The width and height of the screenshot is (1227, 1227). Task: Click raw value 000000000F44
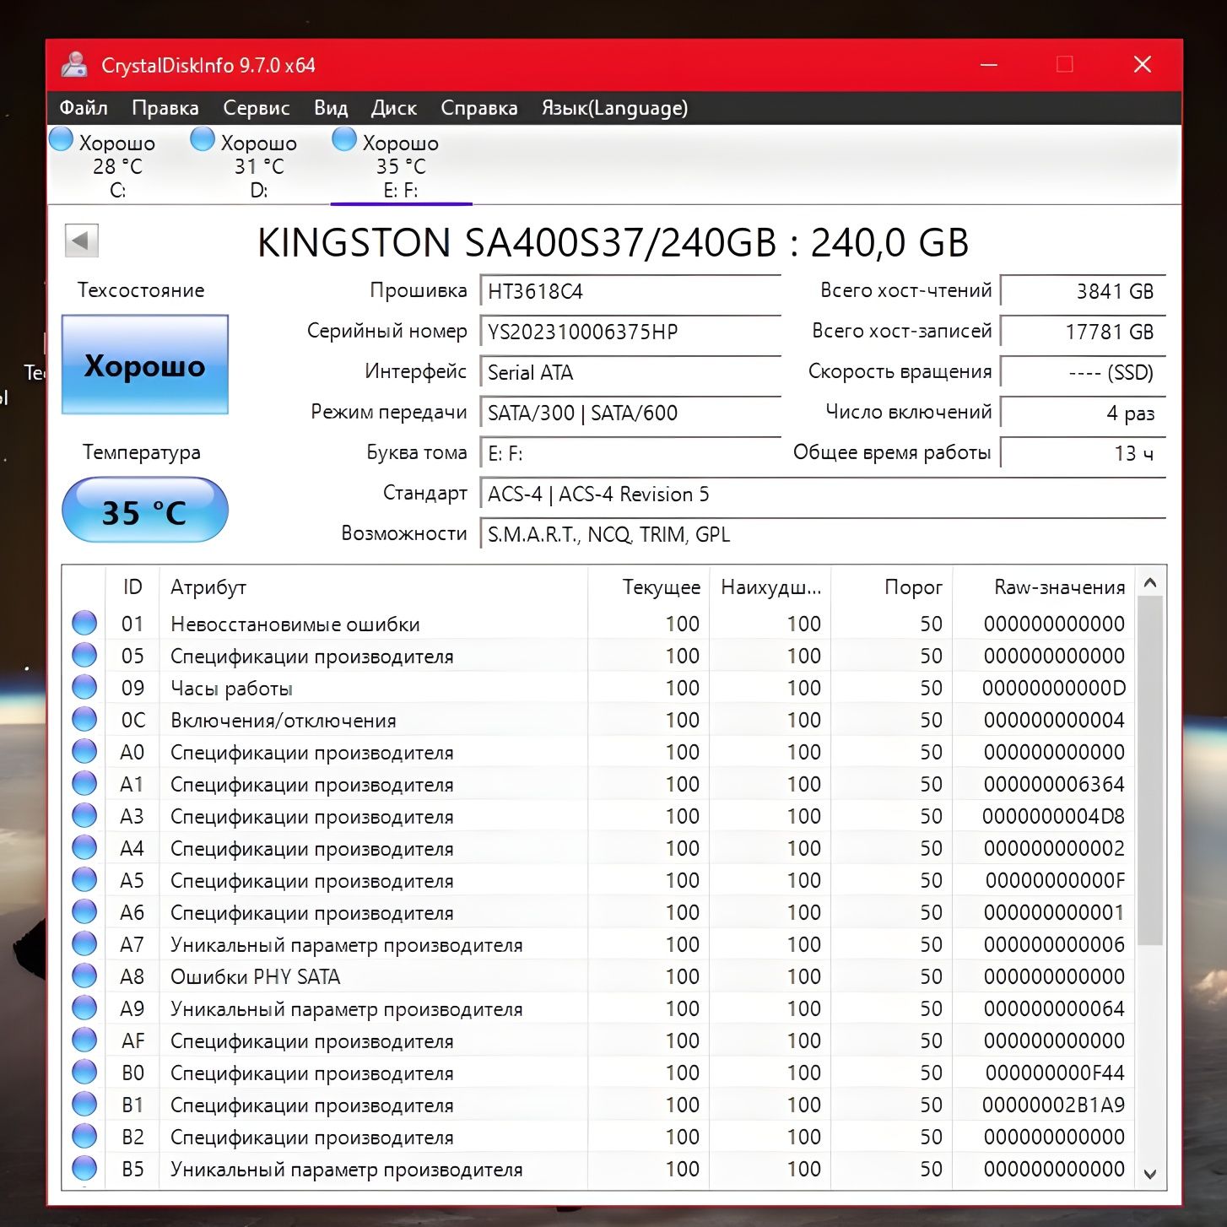(1055, 1073)
